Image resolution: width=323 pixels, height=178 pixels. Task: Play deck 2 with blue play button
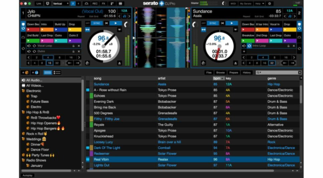(232, 23)
